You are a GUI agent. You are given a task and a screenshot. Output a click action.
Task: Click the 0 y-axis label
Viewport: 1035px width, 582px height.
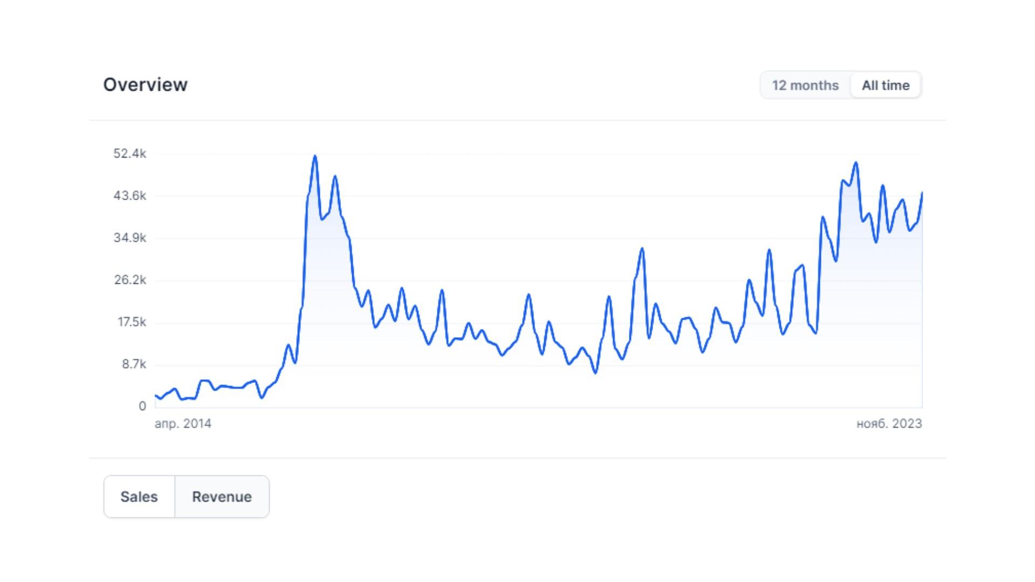[x=142, y=406]
